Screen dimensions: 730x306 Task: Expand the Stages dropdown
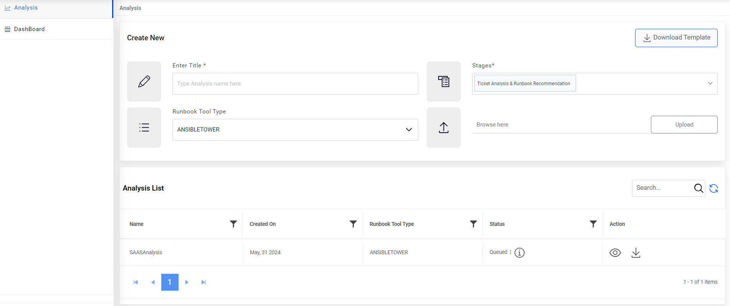[x=710, y=84]
